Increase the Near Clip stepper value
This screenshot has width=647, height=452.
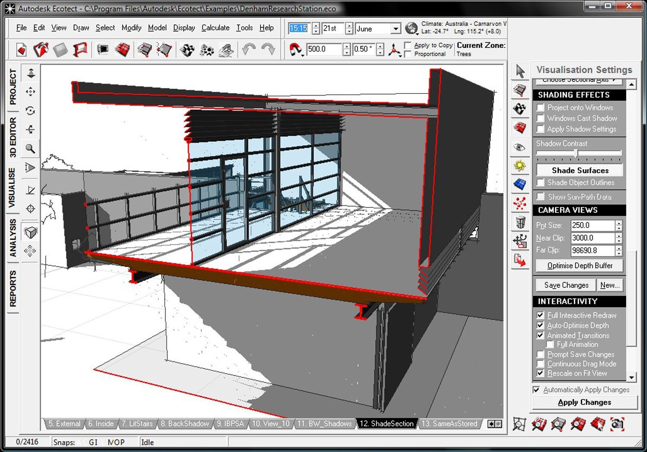click(619, 235)
